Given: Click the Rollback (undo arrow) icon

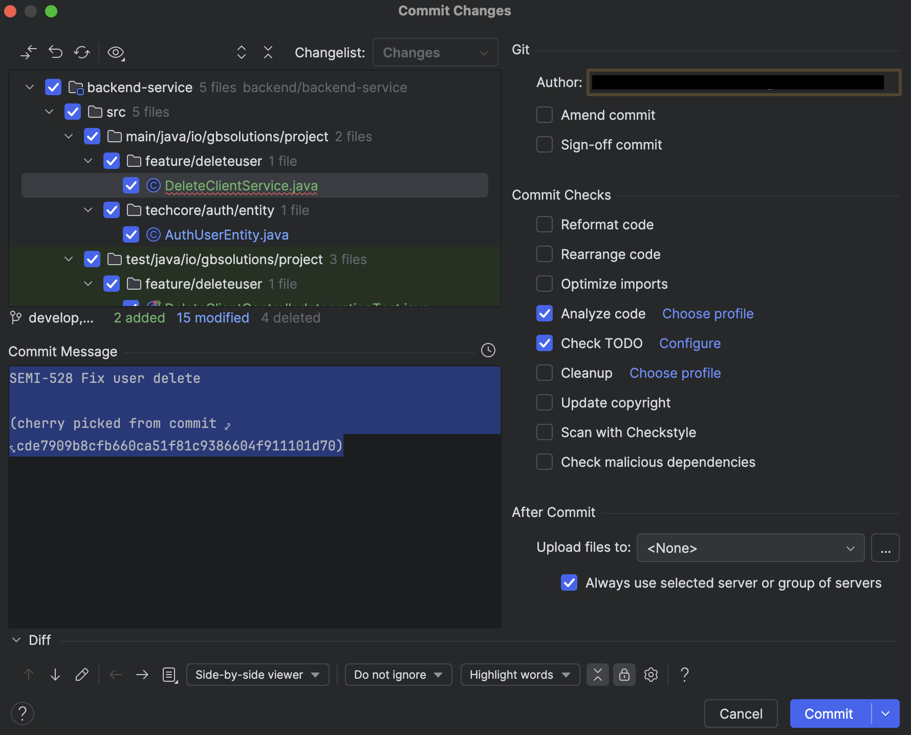Looking at the screenshot, I should 55,52.
